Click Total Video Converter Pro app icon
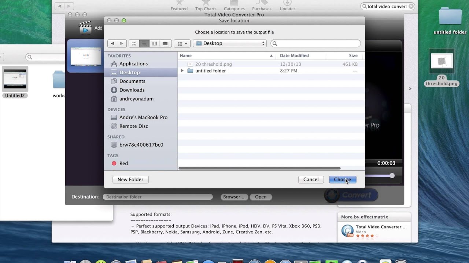 point(347,231)
